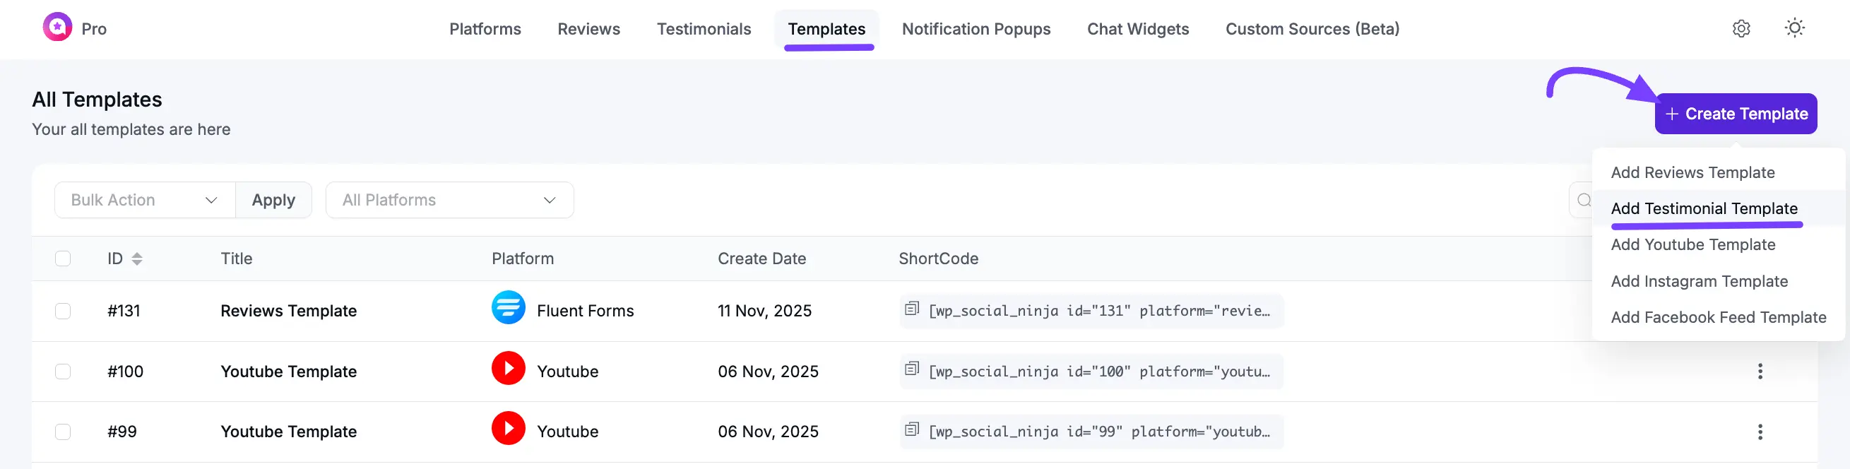This screenshot has height=469, width=1850.
Task: Sort templates by ID column arrows
Action: [137, 259]
